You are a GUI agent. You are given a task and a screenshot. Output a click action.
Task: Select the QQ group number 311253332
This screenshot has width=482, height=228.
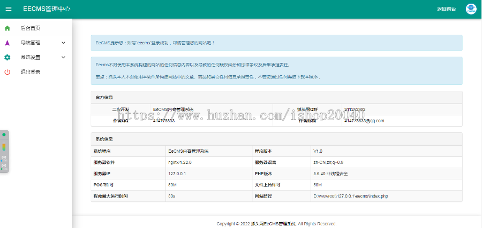(355, 109)
